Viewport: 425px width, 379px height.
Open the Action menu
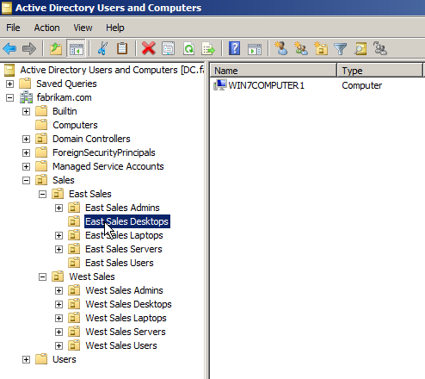(47, 28)
